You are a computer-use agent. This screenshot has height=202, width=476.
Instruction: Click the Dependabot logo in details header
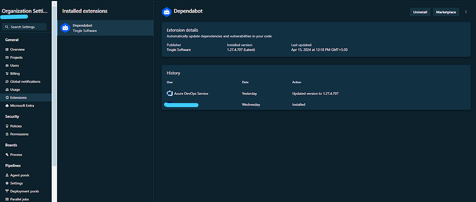pyautogui.click(x=166, y=11)
